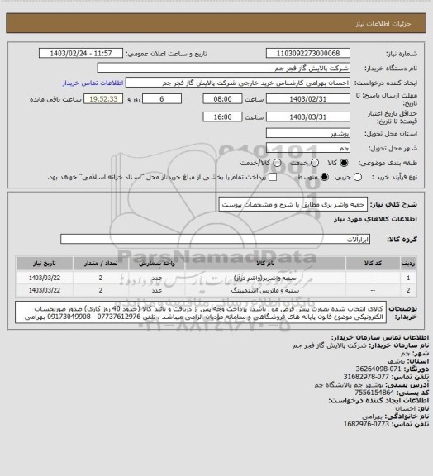Viewport: 433px width, 476px height.
Task: Open اطلاعات تماس خریدار link
Action: [93, 83]
